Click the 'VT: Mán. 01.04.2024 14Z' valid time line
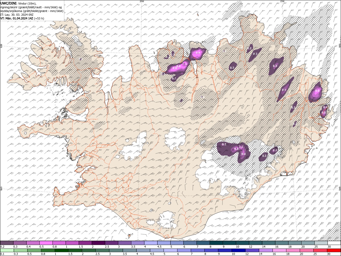The height and width of the screenshot is (256, 341). point(17,18)
